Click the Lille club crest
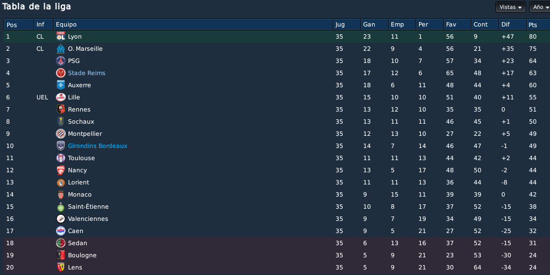 coord(61,97)
